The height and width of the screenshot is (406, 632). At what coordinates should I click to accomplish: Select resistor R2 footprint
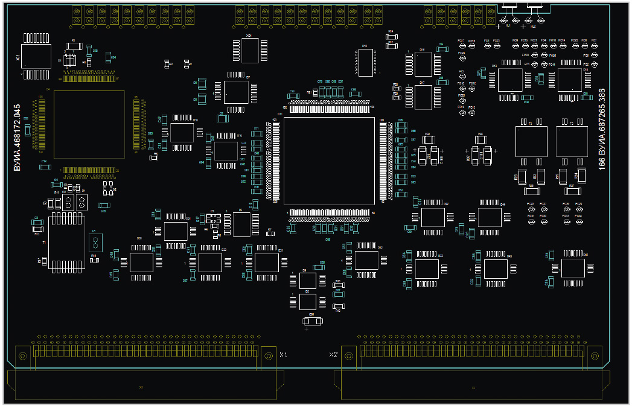point(167,63)
